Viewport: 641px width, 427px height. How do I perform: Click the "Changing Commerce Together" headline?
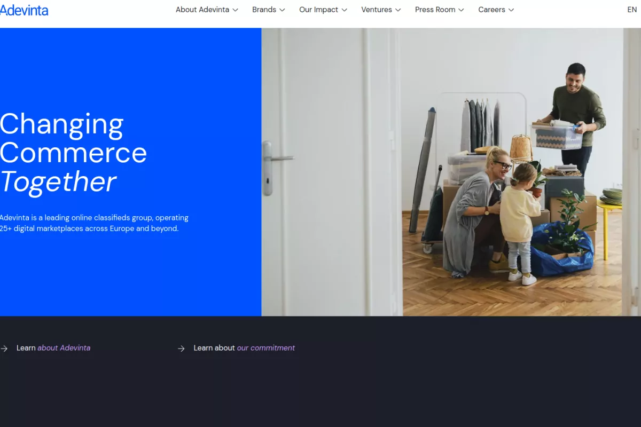coord(74,153)
